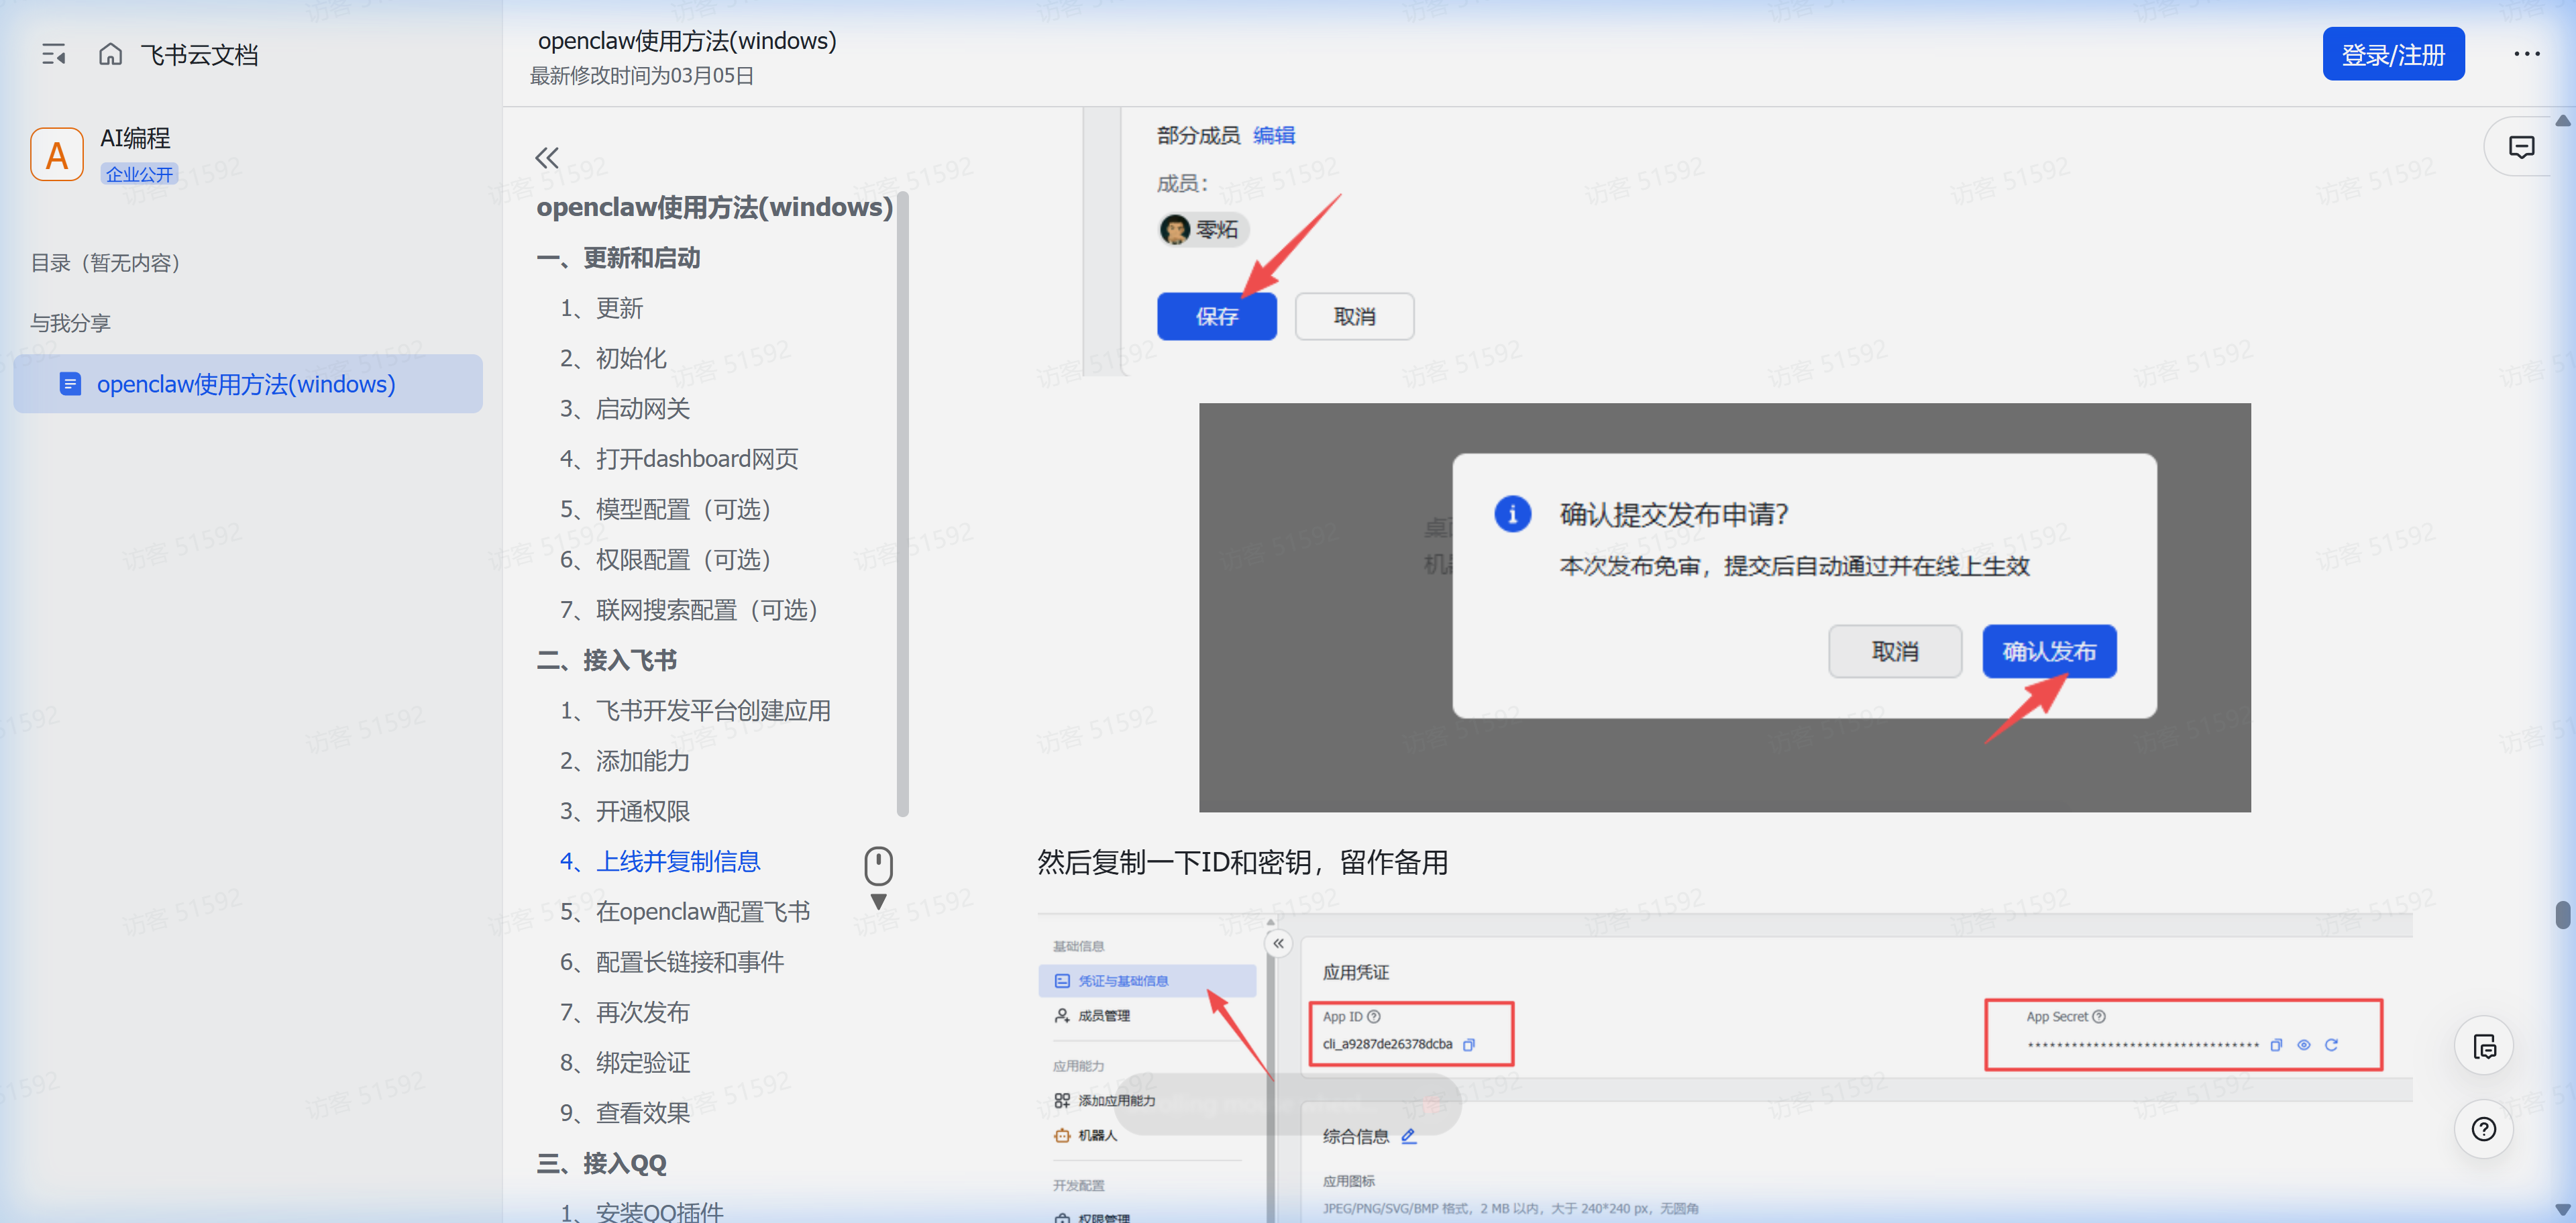Click the document icon beside openclaw使用方法 in sidebar
Viewport: 2576px width, 1223px height.
70,383
